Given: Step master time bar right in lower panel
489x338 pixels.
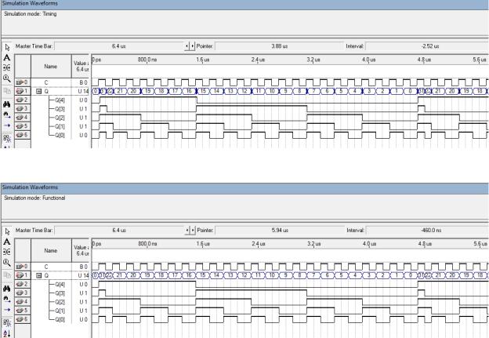Looking at the screenshot, I should coord(193,231).
